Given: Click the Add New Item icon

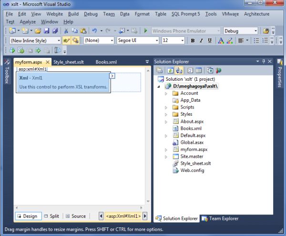Looking at the screenshot, I should tap(25, 31).
